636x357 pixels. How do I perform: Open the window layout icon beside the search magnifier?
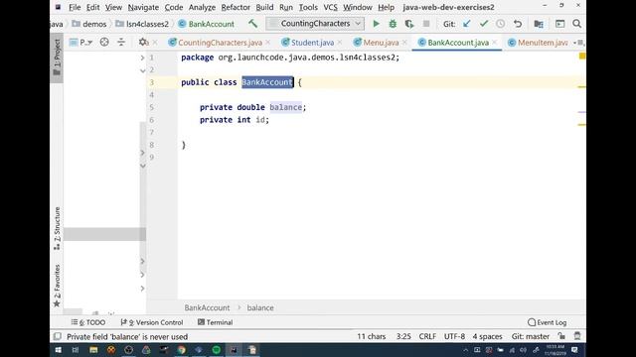click(x=560, y=24)
